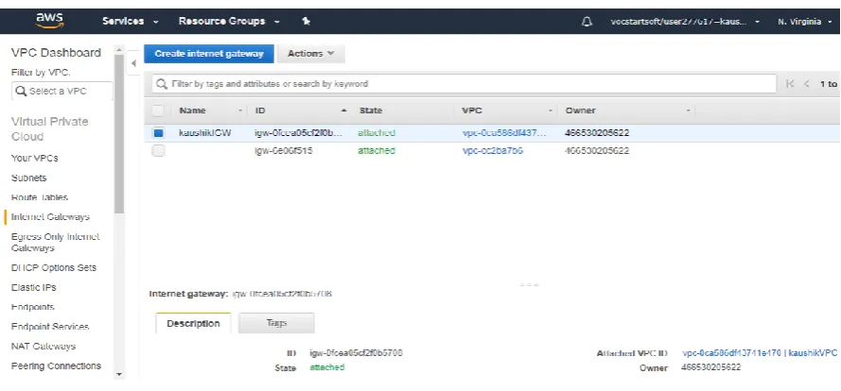This screenshot has width=841, height=391.
Task: Check the igw-0e06f515 row checkbox
Action: (158, 151)
